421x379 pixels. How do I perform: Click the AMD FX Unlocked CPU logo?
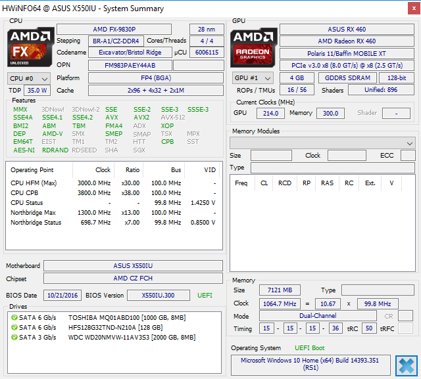[x=30, y=47]
